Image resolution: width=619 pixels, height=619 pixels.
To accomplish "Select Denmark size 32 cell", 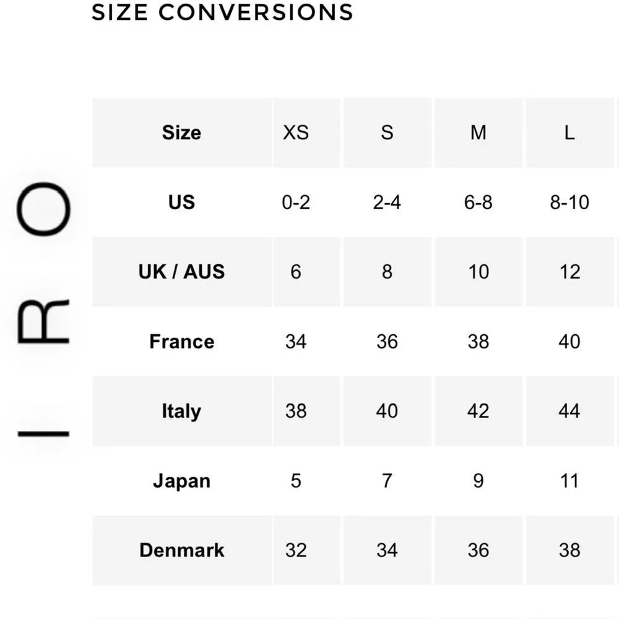I will tap(295, 550).
